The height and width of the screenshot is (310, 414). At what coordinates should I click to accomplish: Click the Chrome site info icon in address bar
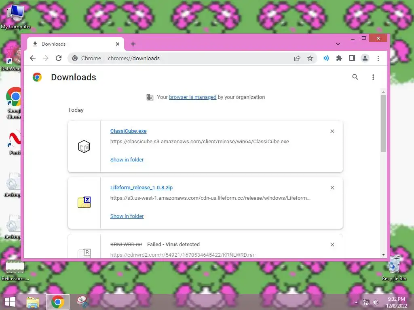pos(75,58)
